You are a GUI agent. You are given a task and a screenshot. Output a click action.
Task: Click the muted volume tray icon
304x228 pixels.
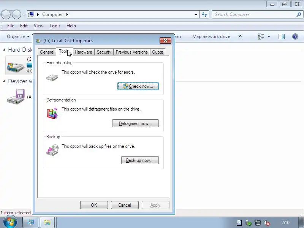267,223
